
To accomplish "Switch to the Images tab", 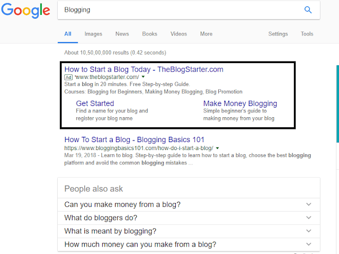I will pos(93,34).
